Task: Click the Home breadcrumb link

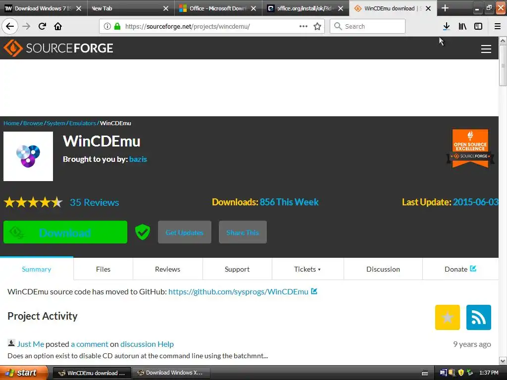Action: [11, 123]
